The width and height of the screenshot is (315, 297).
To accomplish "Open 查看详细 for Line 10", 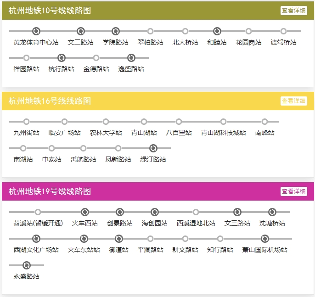I will [x=293, y=11].
